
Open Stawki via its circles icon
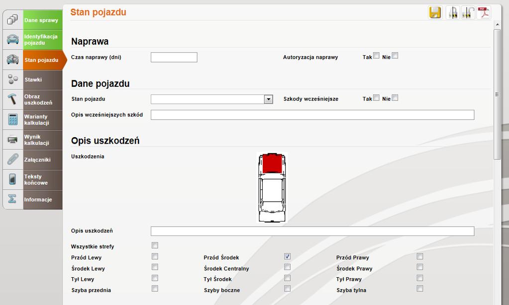click(12, 79)
